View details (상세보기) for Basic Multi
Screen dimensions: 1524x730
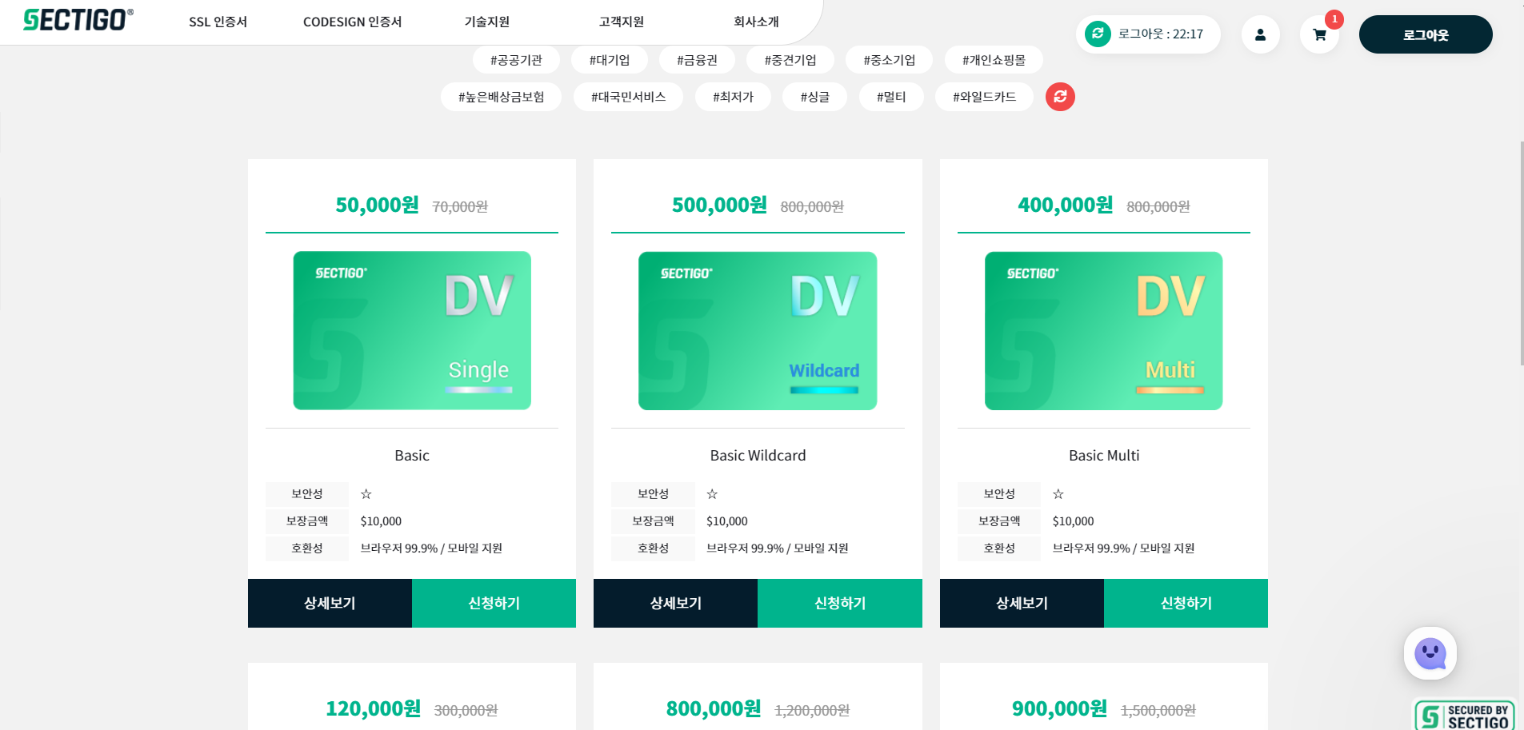coord(1022,603)
